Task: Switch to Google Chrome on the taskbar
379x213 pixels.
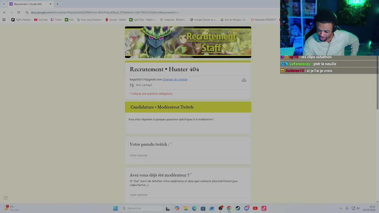Action: [x=229, y=208]
